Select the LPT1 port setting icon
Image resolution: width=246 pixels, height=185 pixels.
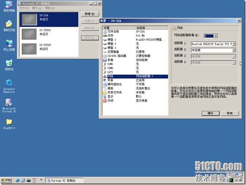pos(105,72)
